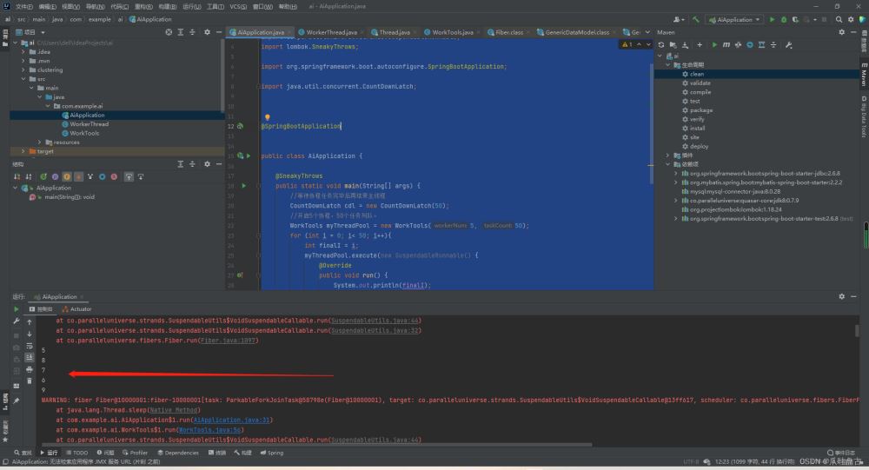Expand quasar-core dependency in Maven
The height and width of the screenshot is (470, 869).
675,201
